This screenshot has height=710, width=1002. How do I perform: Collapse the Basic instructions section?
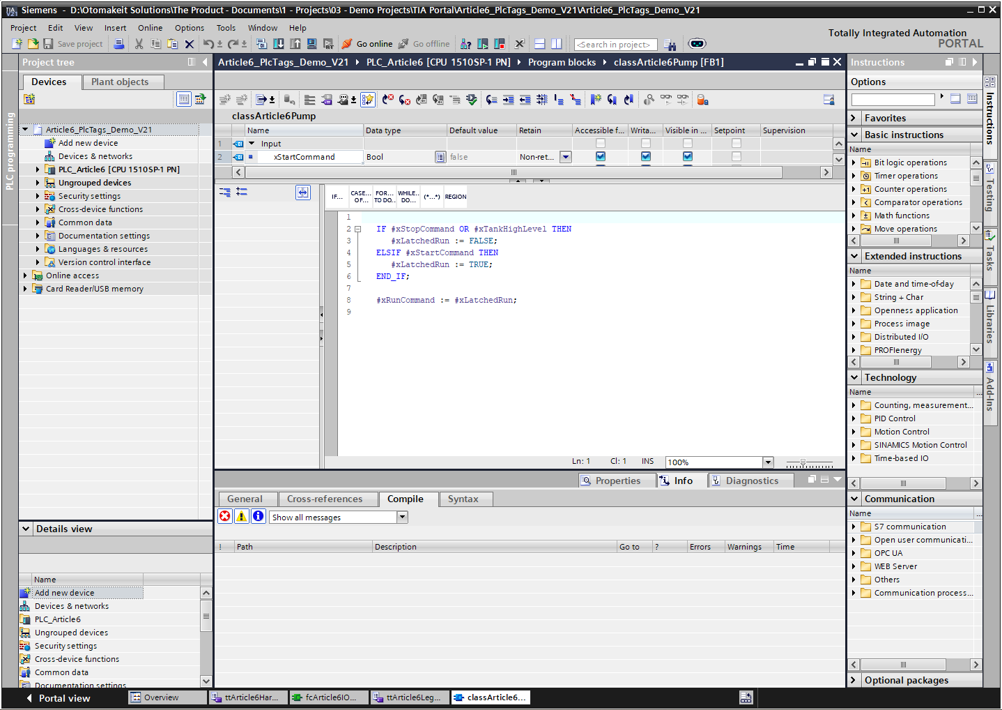click(855, 135)
